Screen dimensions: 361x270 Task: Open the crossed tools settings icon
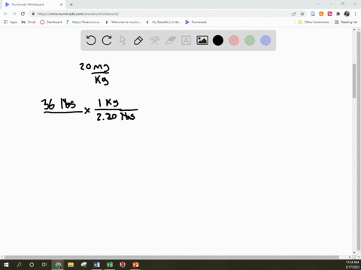click(154, 40)
